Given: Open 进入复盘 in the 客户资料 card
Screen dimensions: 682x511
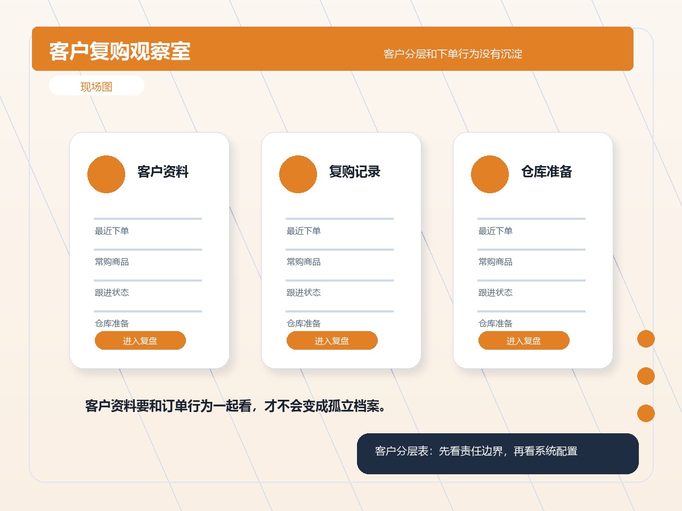Looking at the screenshot, I should 140,341.
